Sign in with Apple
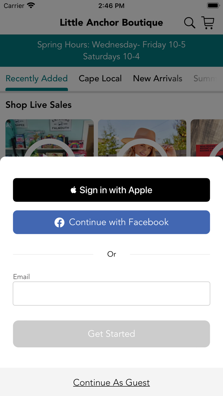The width and height of the screenshot is (223, 396). click(111, 190)
